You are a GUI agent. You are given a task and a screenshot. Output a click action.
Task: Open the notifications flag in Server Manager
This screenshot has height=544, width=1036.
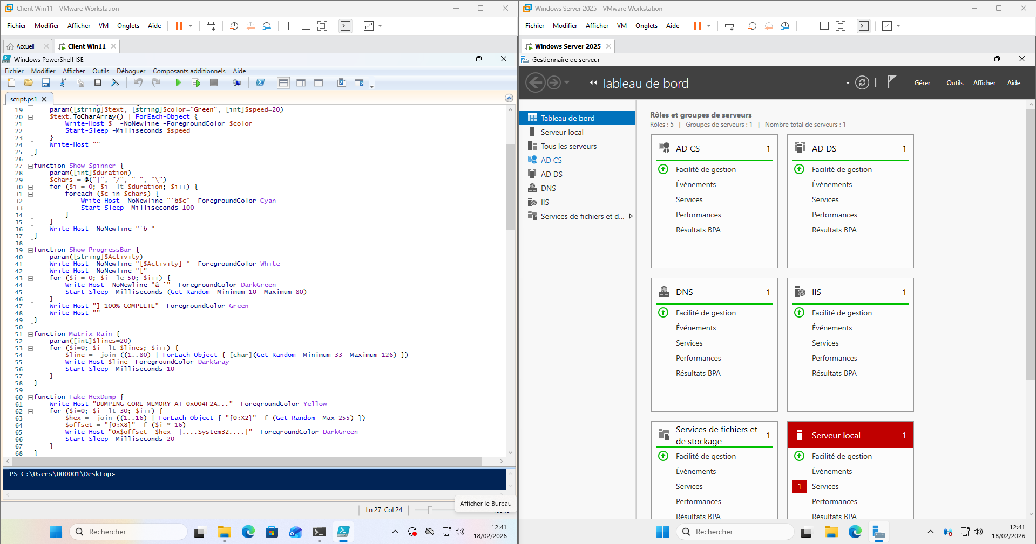pyautogui.click(x=891, y=82)
